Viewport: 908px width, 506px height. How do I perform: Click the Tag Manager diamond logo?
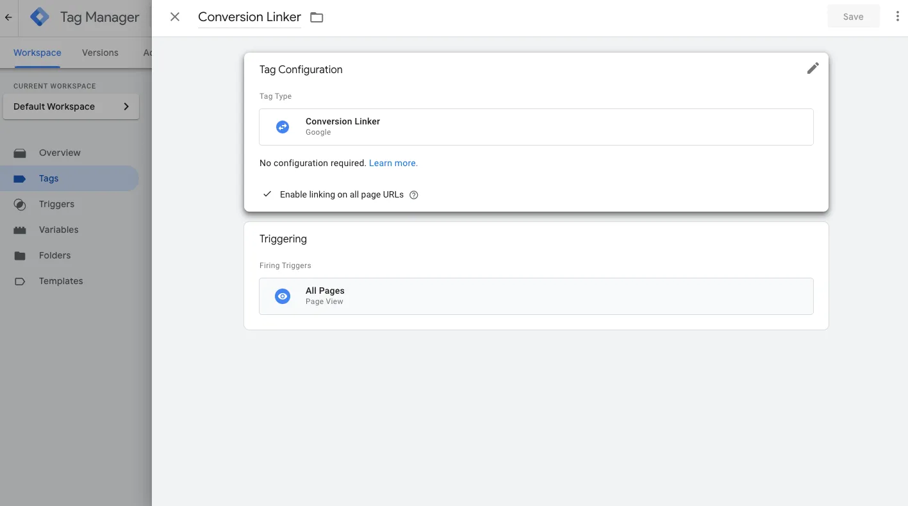point(40,17)
